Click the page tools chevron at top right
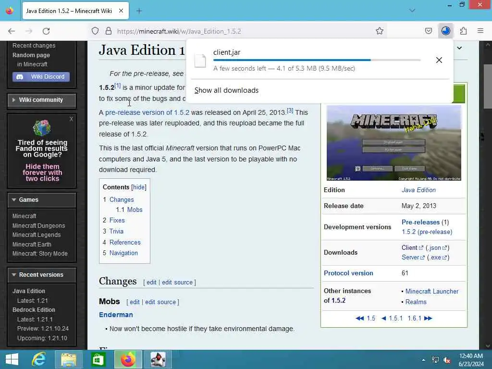 (459, 48)
